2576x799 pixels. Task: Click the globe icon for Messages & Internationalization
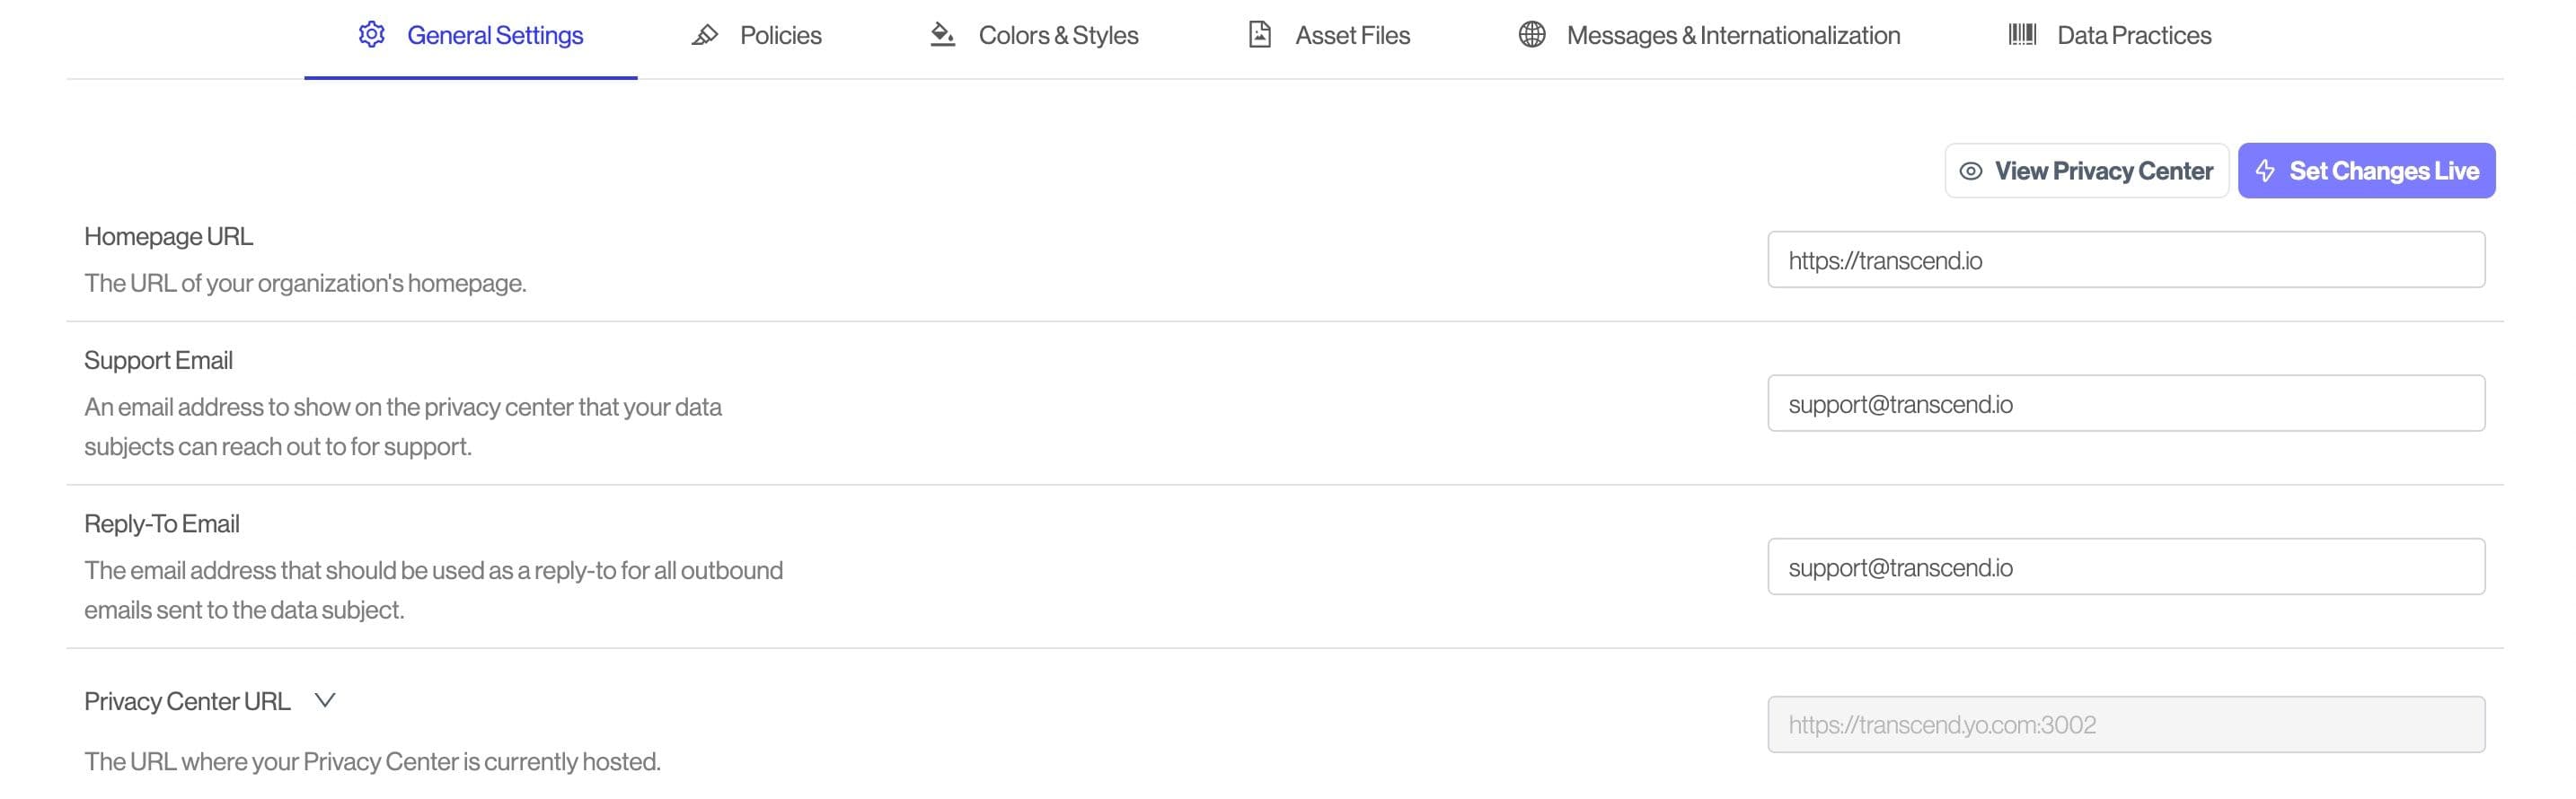(x=1531, y=35)
